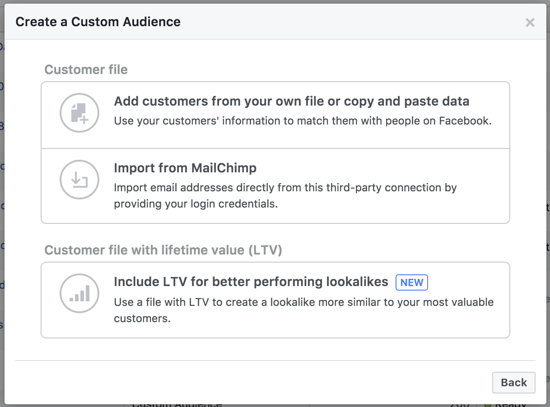This screenshot has width=550, height=407.
Task: Click the file upload icon
Action: (x=79, y=113)
